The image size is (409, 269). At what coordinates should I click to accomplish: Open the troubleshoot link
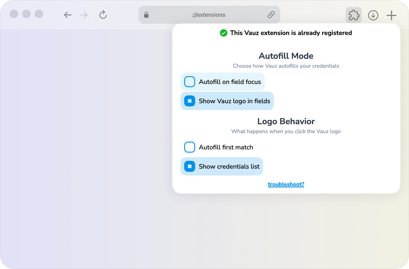click(286, 184)
